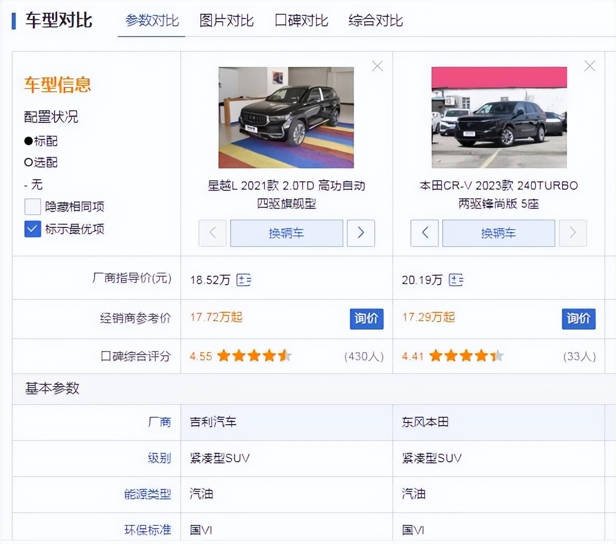This screenshot has height=544, width=616.
Task: Click the 询价 icon button for 星越L
Action: pos(366,319)
